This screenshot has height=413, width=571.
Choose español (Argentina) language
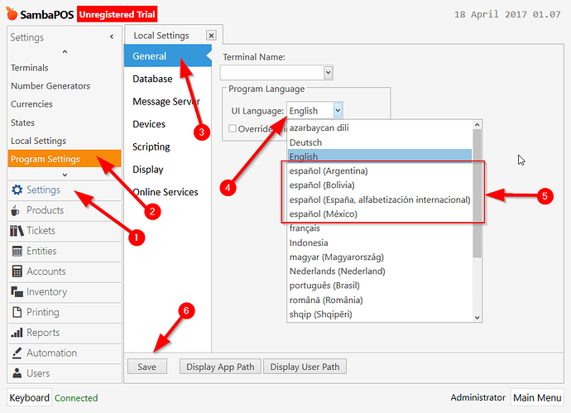380,170
